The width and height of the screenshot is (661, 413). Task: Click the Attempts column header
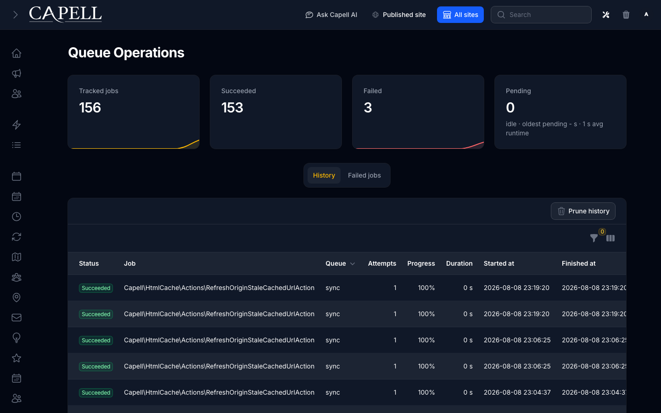click(382, 263)
